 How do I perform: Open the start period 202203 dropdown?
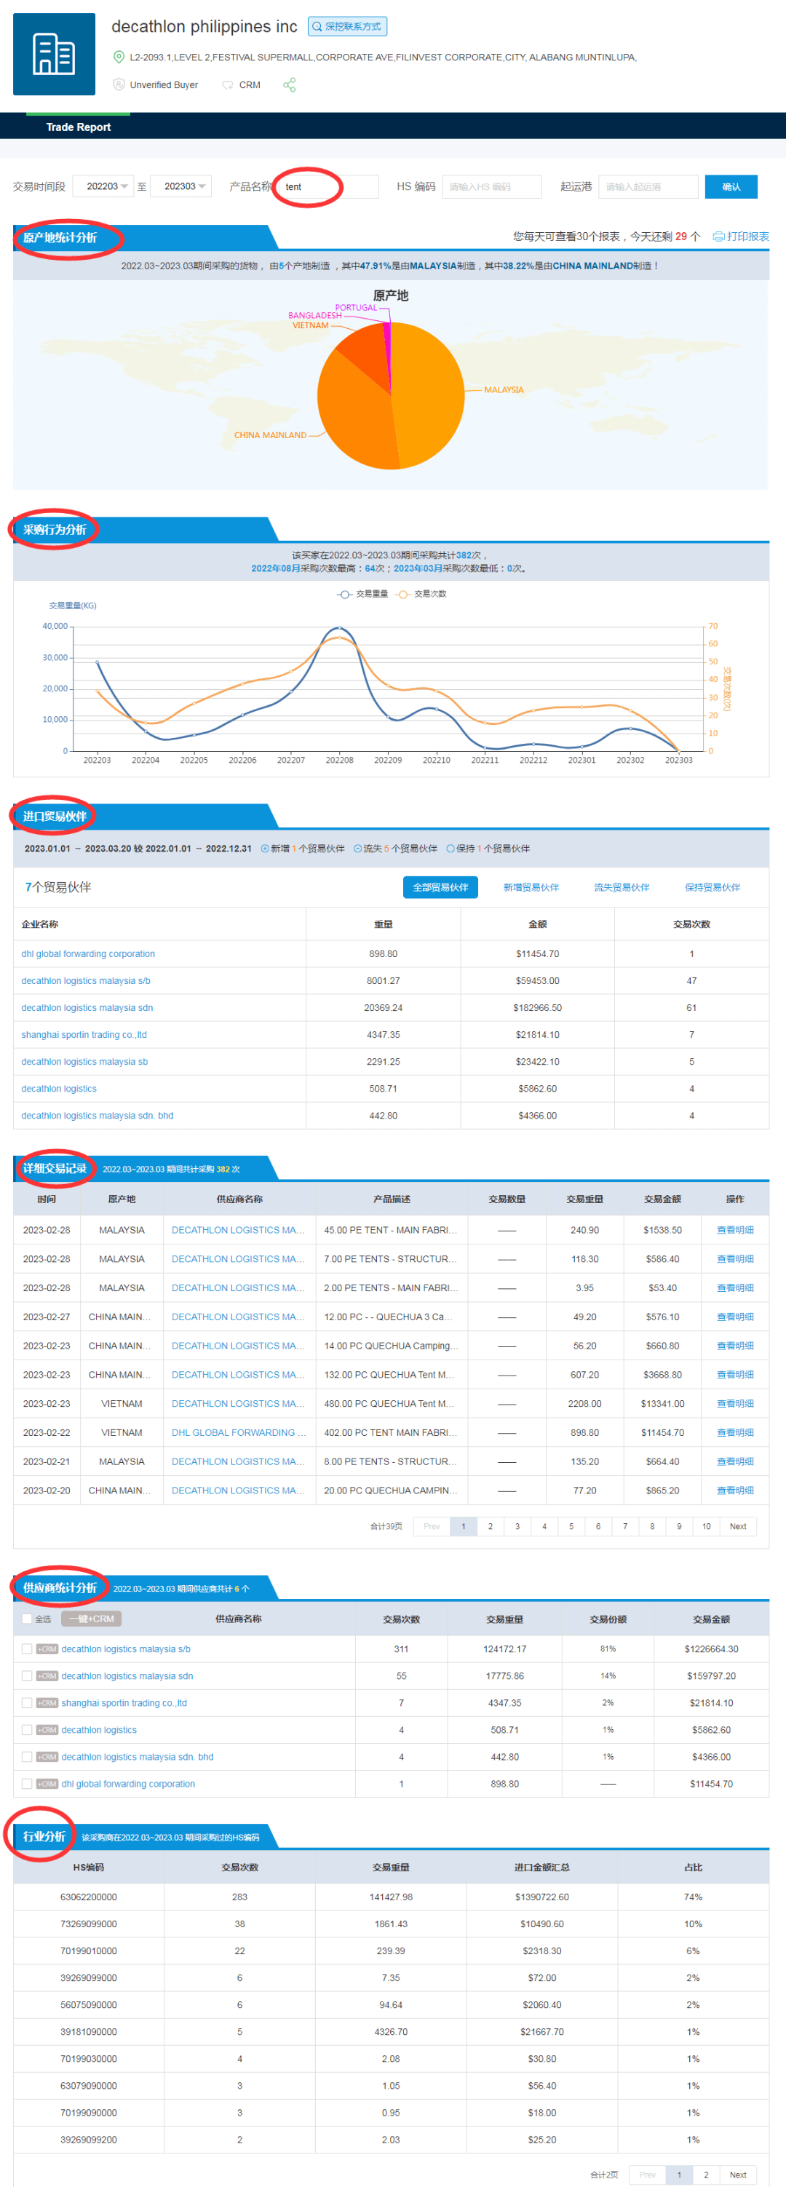click(103, 186)
